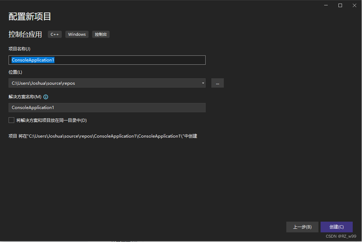Click the 创建(C) button to create project
Image resolution: width=362 pixels, height=242 pixels.
point(336,227)
